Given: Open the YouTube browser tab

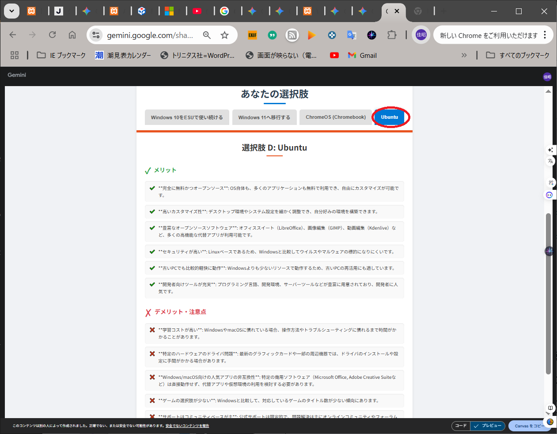Looking at the screenshot, I should [197, 11].
